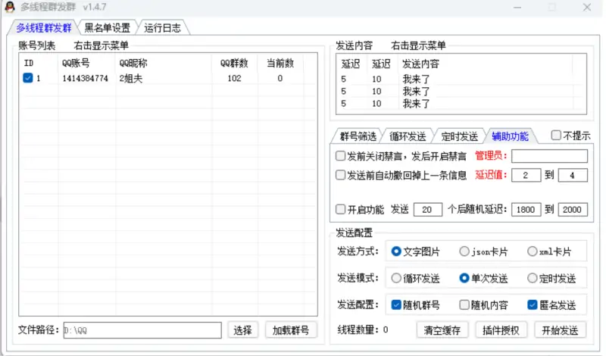The image size is (606, 356).
Task: Select the 群号筛选 tab
Action: pyautogui.click(x=358, y=136)
